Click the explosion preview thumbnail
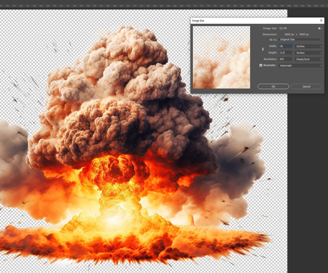This screenshot has width=328, height=273. [221, 57]
